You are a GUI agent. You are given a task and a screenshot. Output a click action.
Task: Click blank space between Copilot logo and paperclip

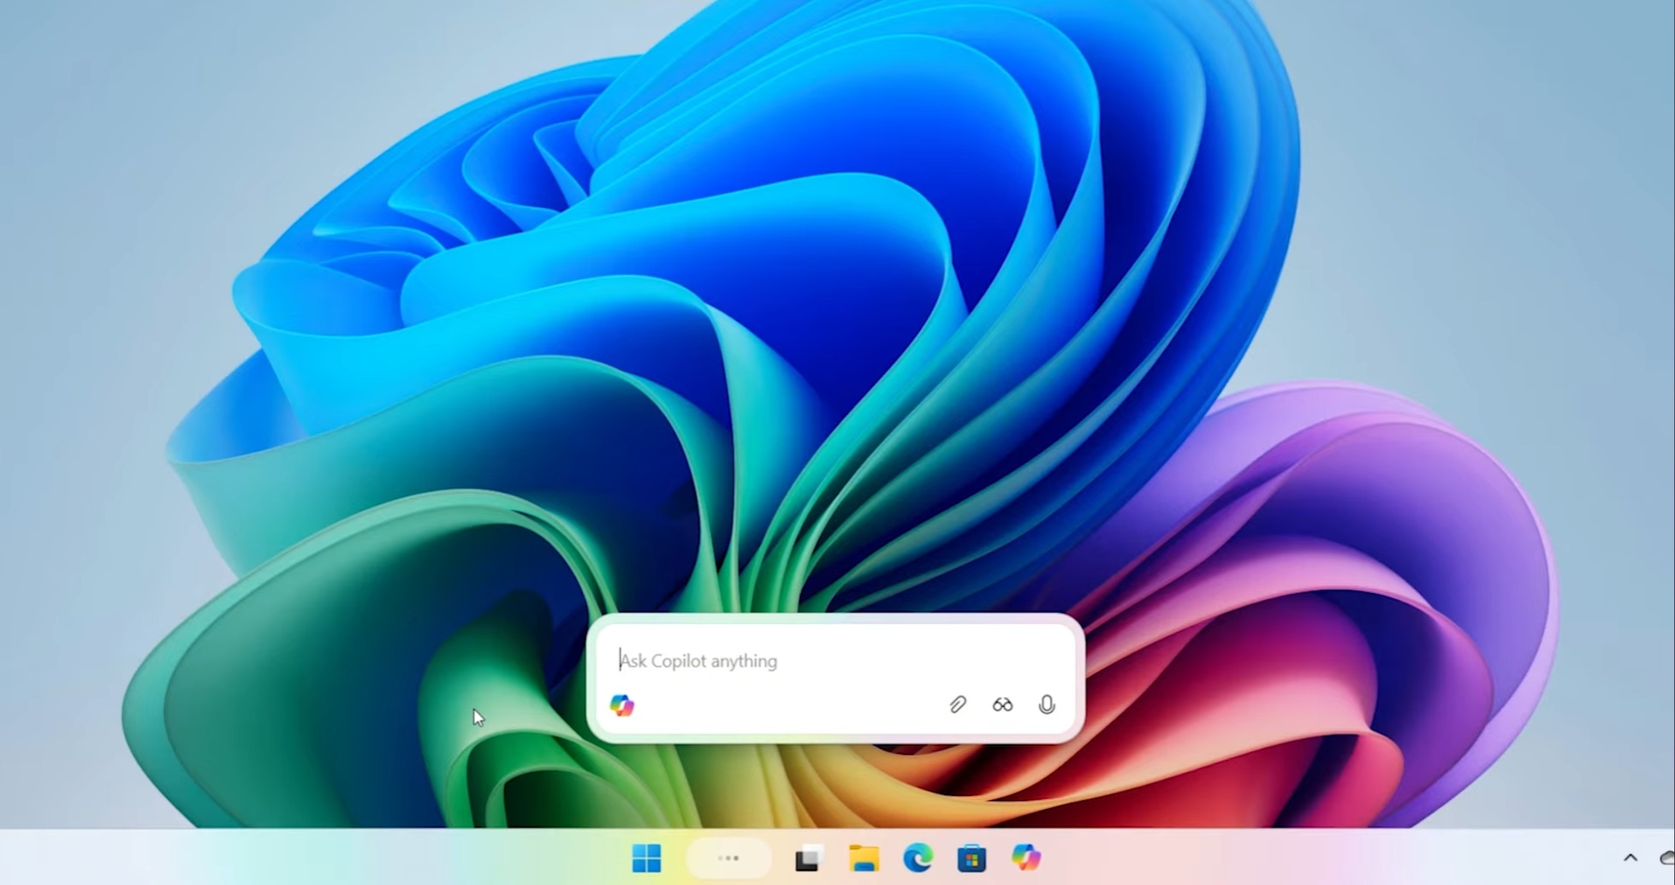[787, 705]
